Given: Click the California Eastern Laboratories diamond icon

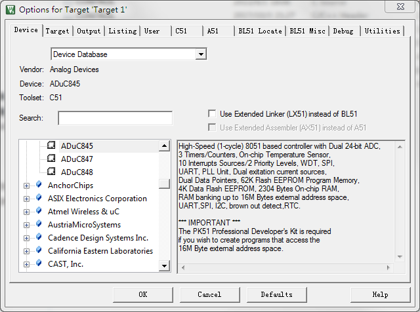Looking at the screenshot, I should click(x=39, y=250).
